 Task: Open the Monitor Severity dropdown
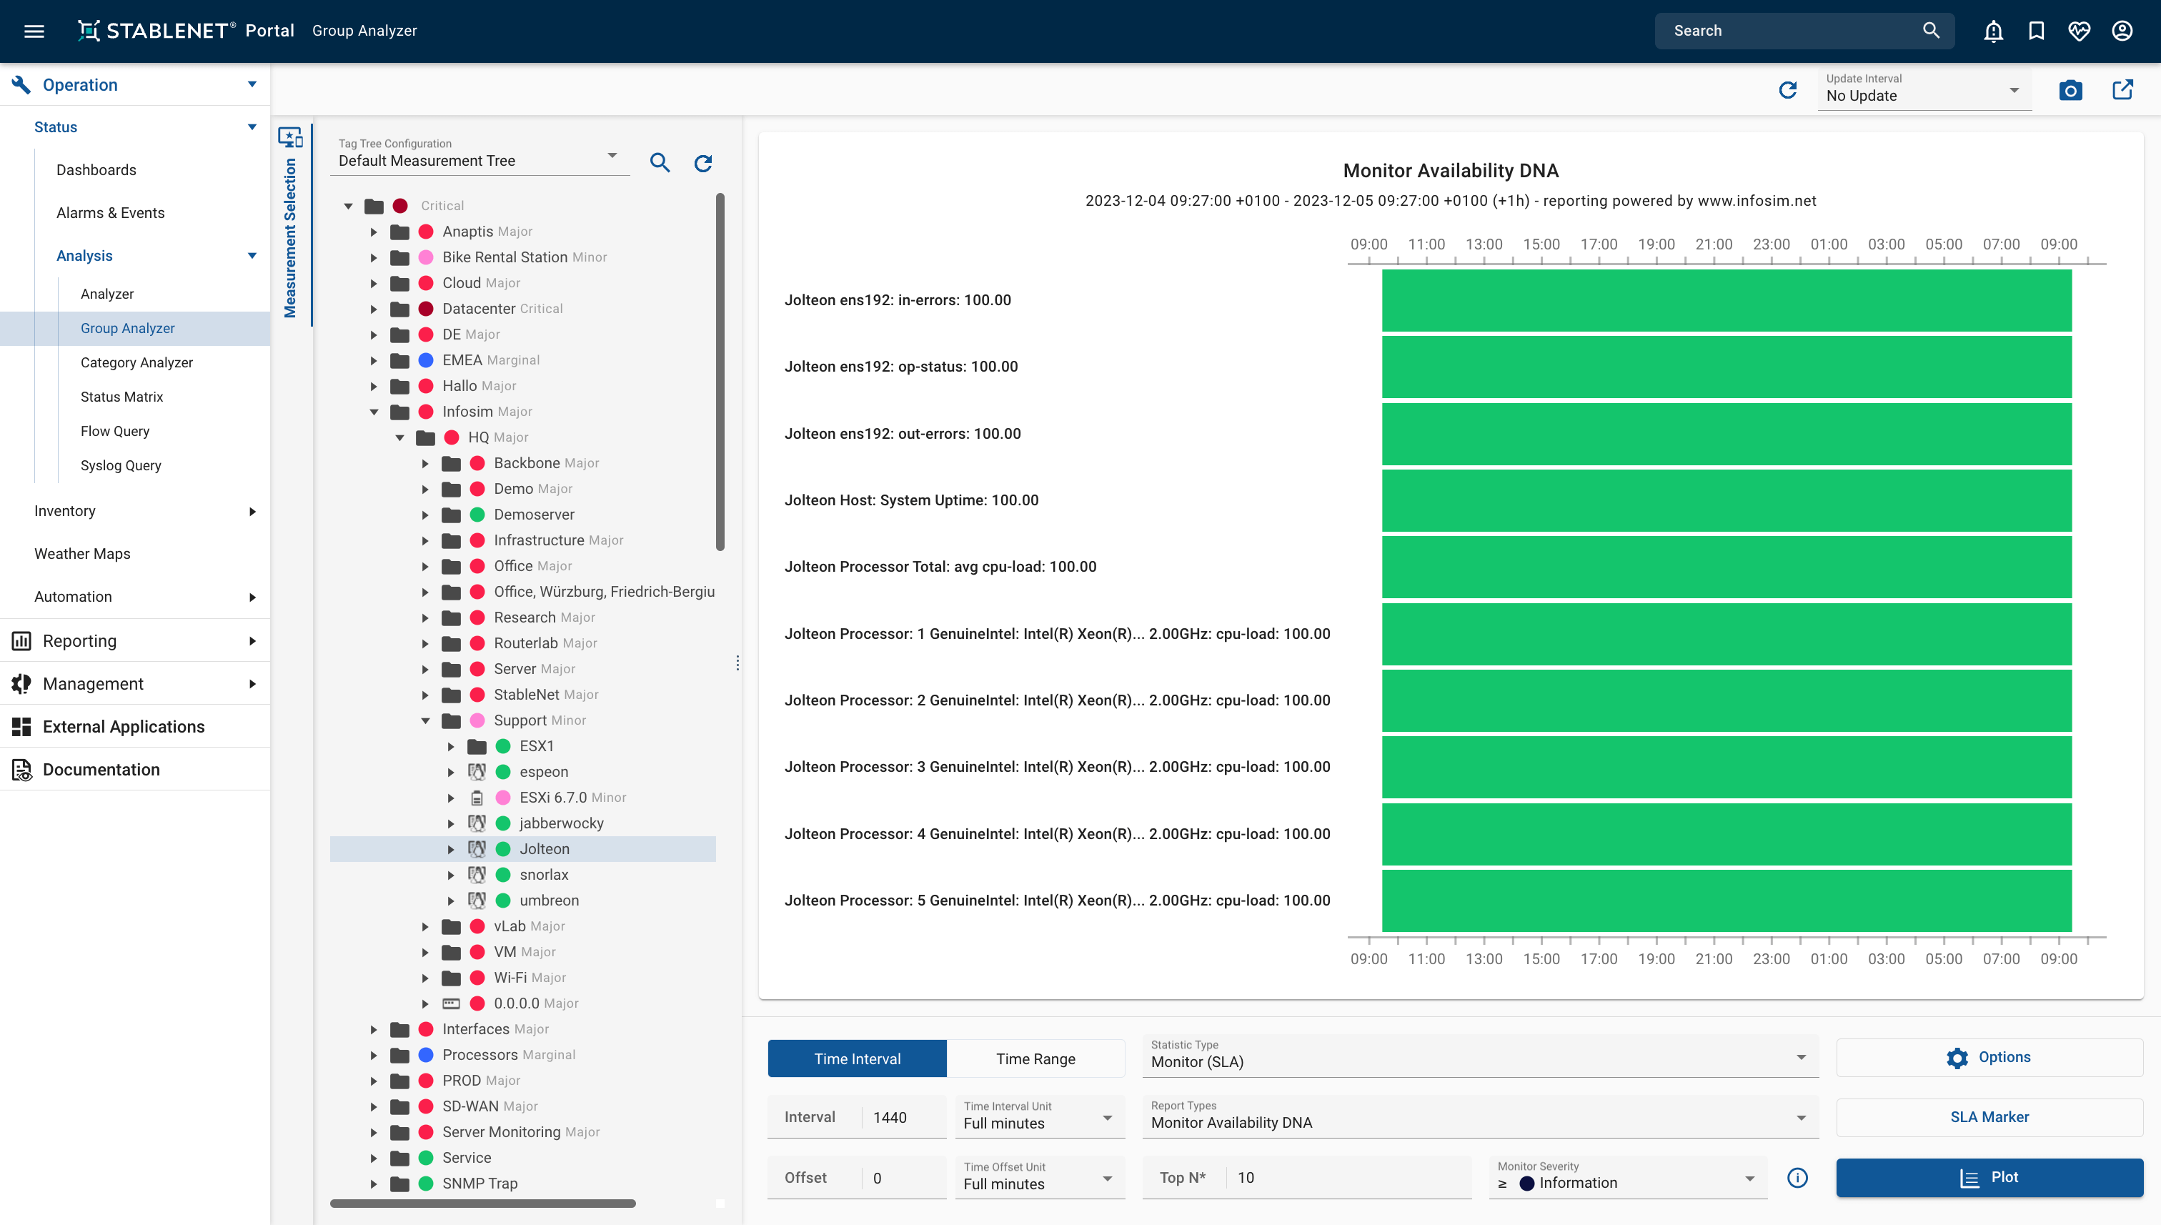click(x=1627, y=1176)
